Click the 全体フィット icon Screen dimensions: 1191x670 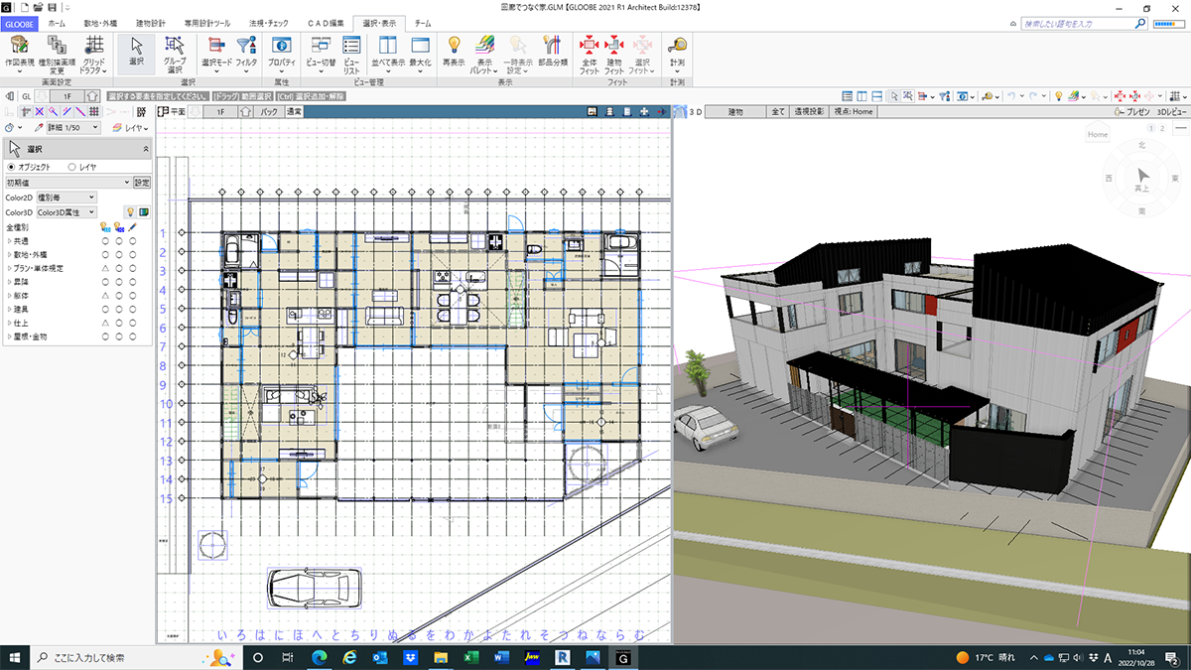590,51
